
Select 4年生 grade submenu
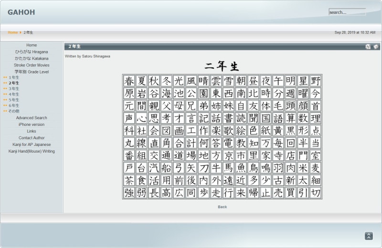click(14, 94)
